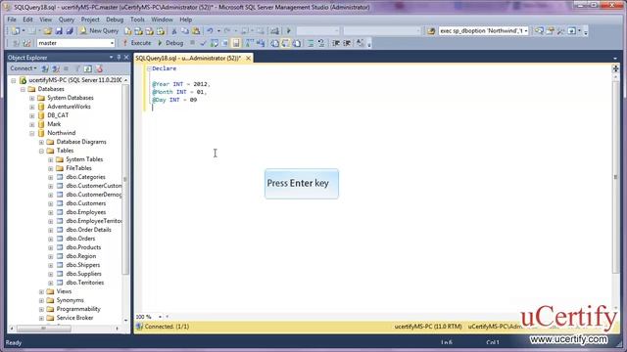627x352 pixels.
Task: Cancel executing query with stop icon
Action: click(192, 43)
